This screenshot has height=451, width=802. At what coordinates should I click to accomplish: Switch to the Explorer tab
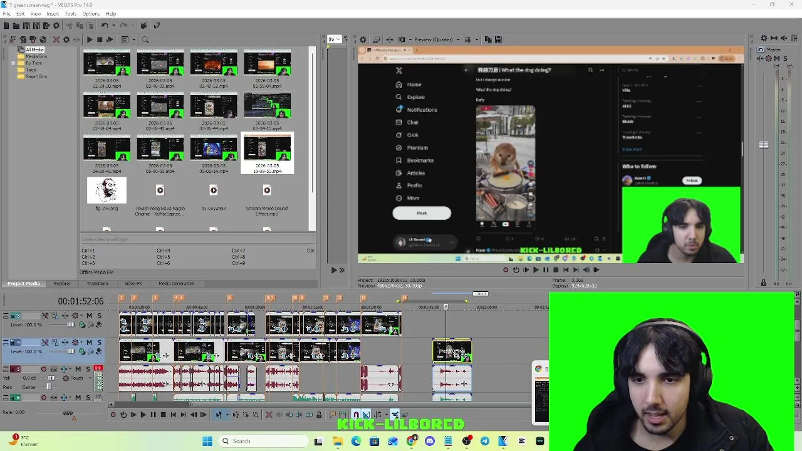[62, 284]
